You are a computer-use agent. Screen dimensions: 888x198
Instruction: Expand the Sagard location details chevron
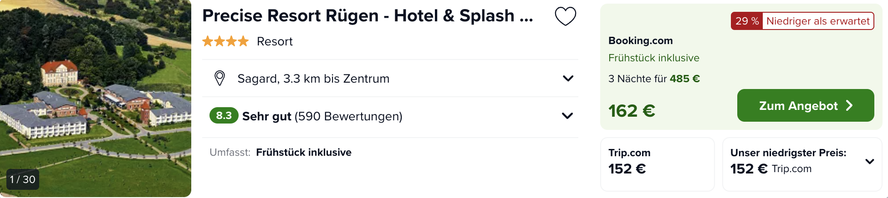pyautogui.click(x=568, y=79)
